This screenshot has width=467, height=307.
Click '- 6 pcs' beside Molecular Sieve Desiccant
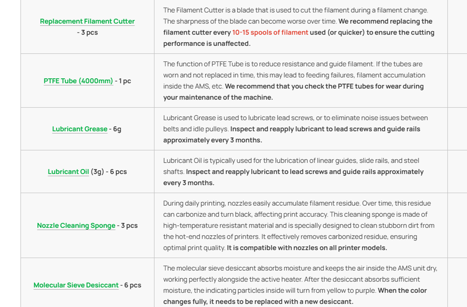coord(131,285)
